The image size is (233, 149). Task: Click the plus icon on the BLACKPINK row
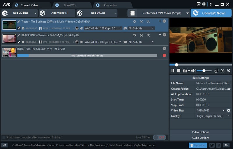[x=160, y=35]
